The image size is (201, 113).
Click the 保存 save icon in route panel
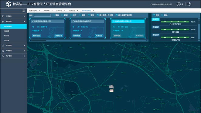tap(154, 15)
